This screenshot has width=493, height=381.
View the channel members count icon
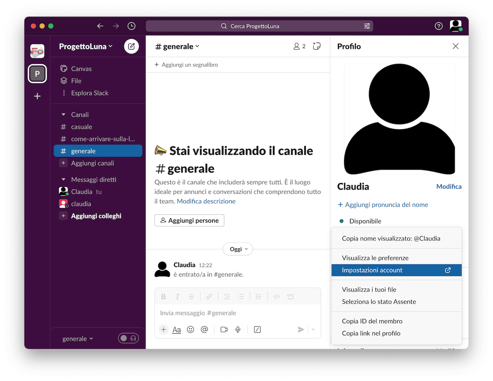point(300,46)
